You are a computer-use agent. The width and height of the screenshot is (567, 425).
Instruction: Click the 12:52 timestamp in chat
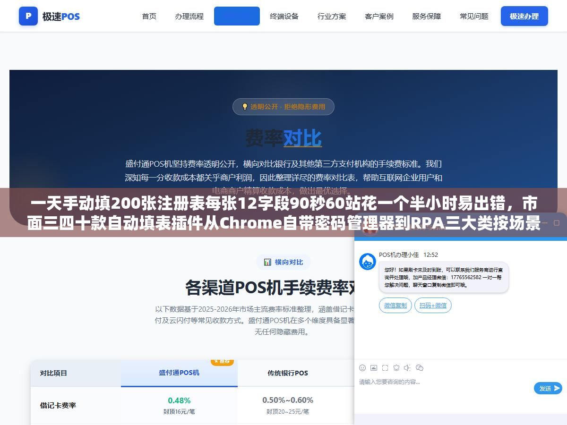(430, 255)
